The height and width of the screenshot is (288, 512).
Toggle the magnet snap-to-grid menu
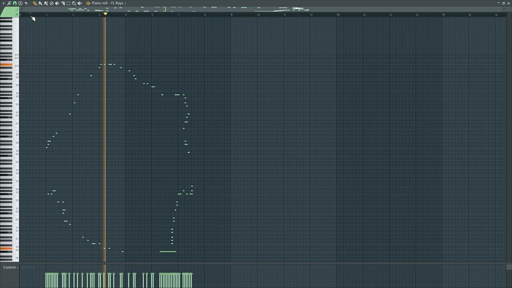[15, 3]
